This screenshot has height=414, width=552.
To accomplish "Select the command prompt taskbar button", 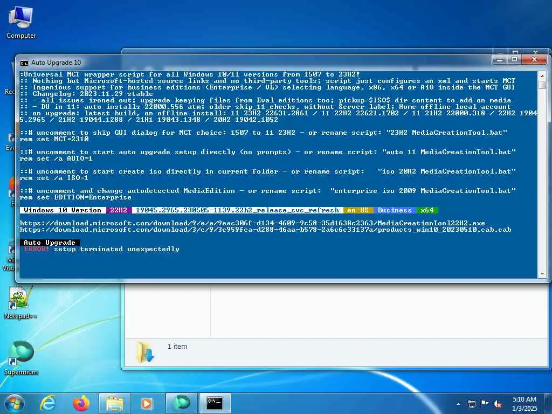I will pos(215,403).
